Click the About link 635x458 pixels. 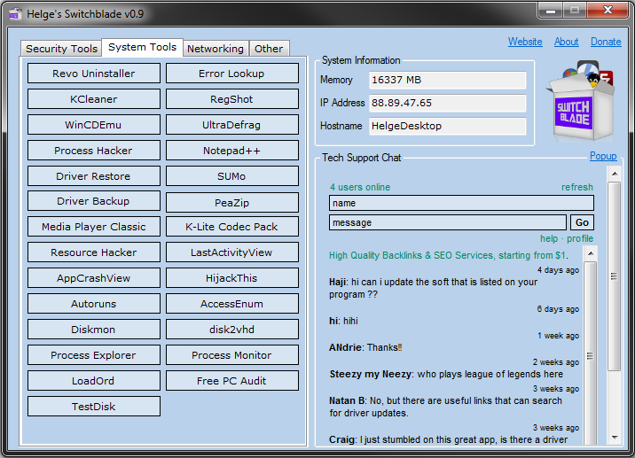tap(566, 42)
